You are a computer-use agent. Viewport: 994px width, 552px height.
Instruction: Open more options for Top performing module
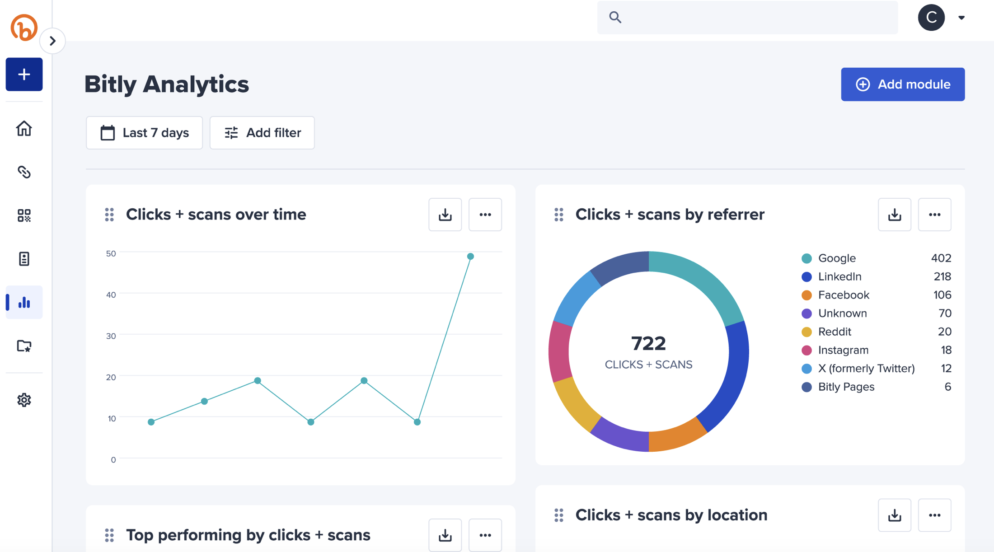(x=485, y=535)
